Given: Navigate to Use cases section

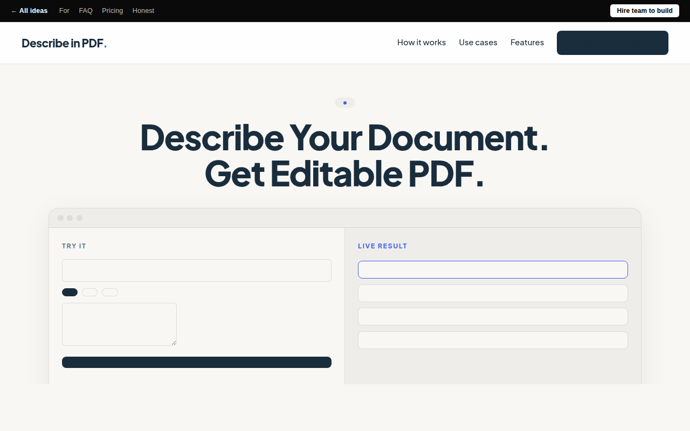Looking at the screenshot, I should pyautogui.click(x=478, y=43).
